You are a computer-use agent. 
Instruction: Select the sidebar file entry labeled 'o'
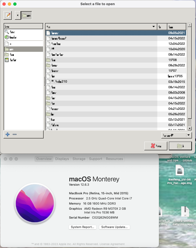coord(24,44)
